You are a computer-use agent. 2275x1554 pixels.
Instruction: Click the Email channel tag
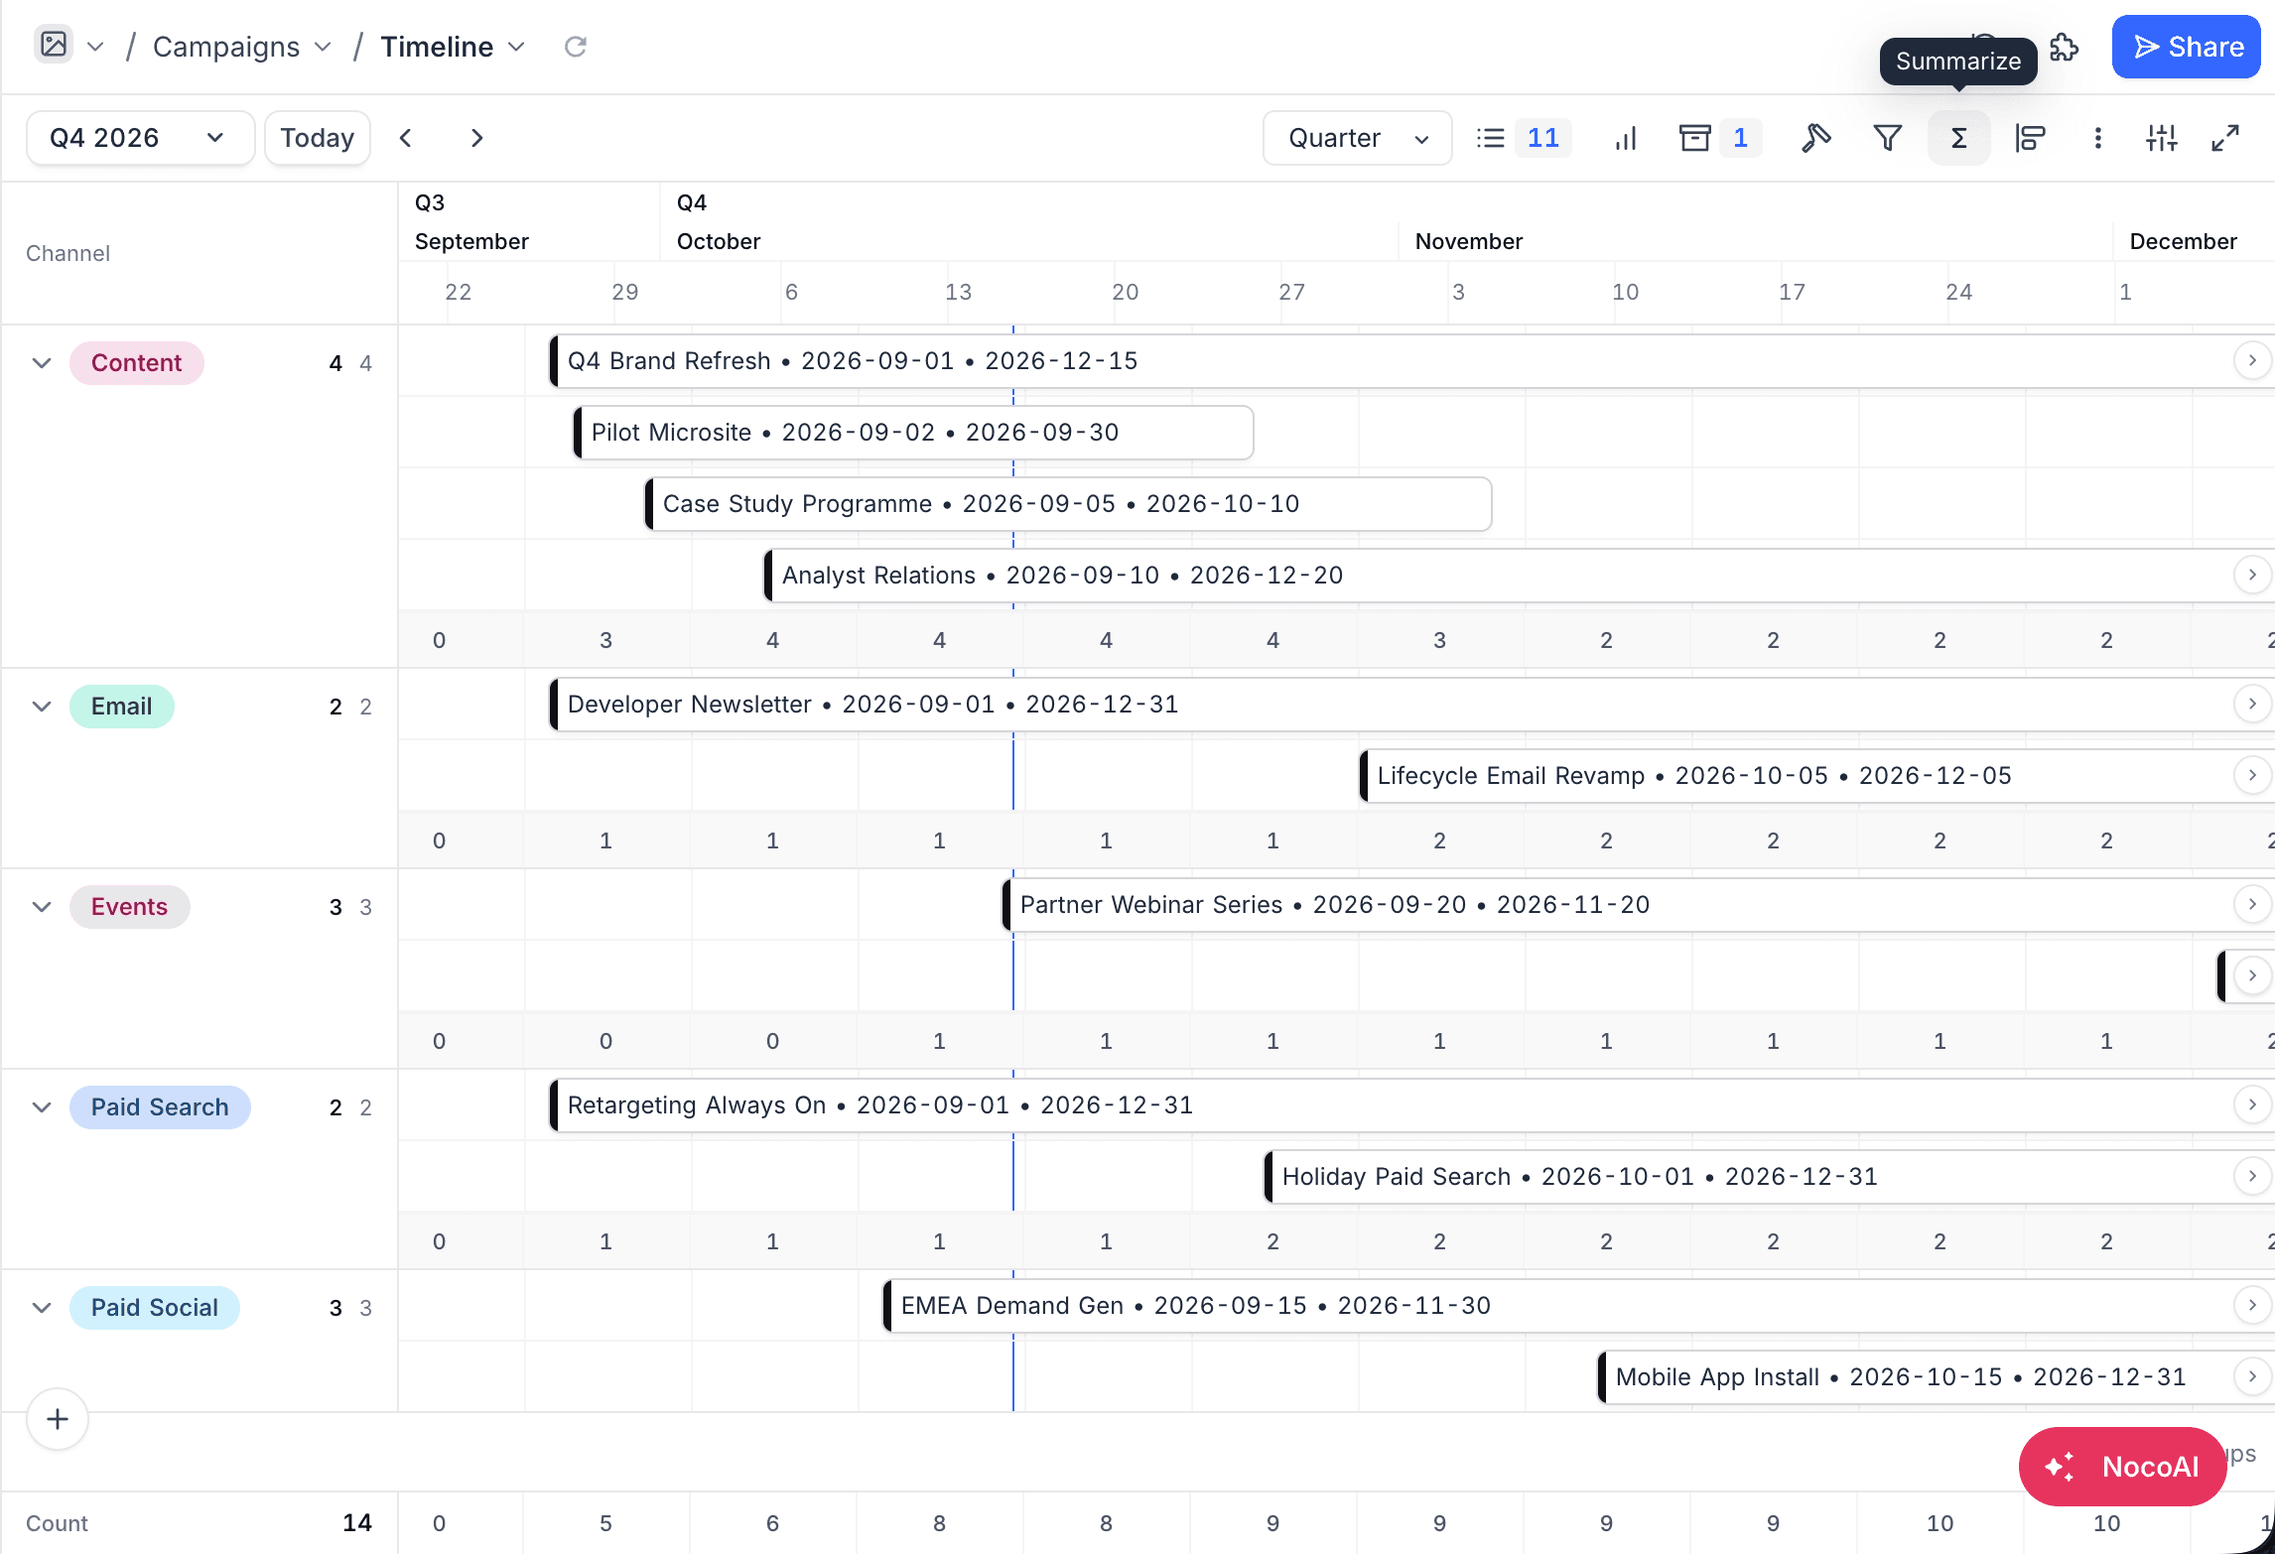(x=122, y=707)
